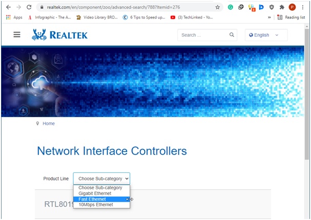Click the chain-link extension icon
Screen dimensions: 311x220
241,7
